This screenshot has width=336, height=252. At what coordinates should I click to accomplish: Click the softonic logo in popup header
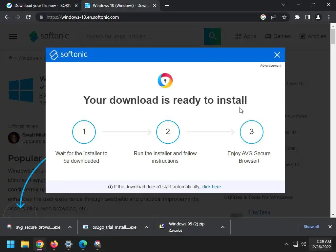click(x=69, y=55)
